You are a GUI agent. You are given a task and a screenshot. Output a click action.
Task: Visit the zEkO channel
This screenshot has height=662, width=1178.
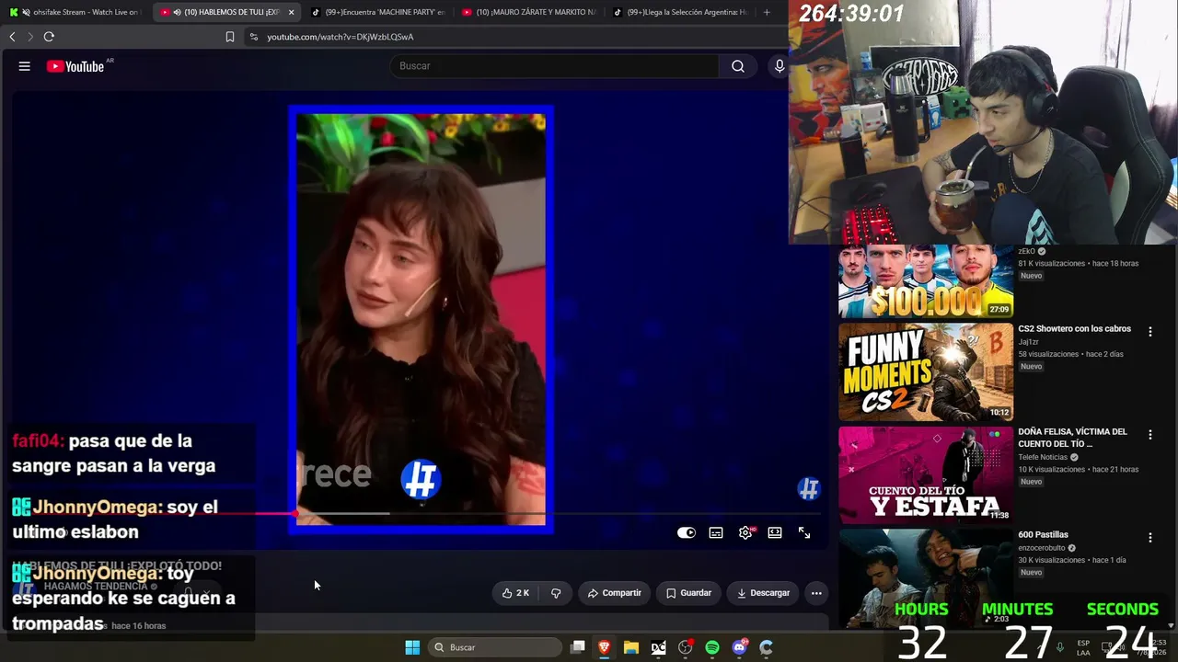[1027, 251]
